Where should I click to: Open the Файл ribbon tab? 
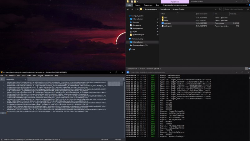(129, 5)
